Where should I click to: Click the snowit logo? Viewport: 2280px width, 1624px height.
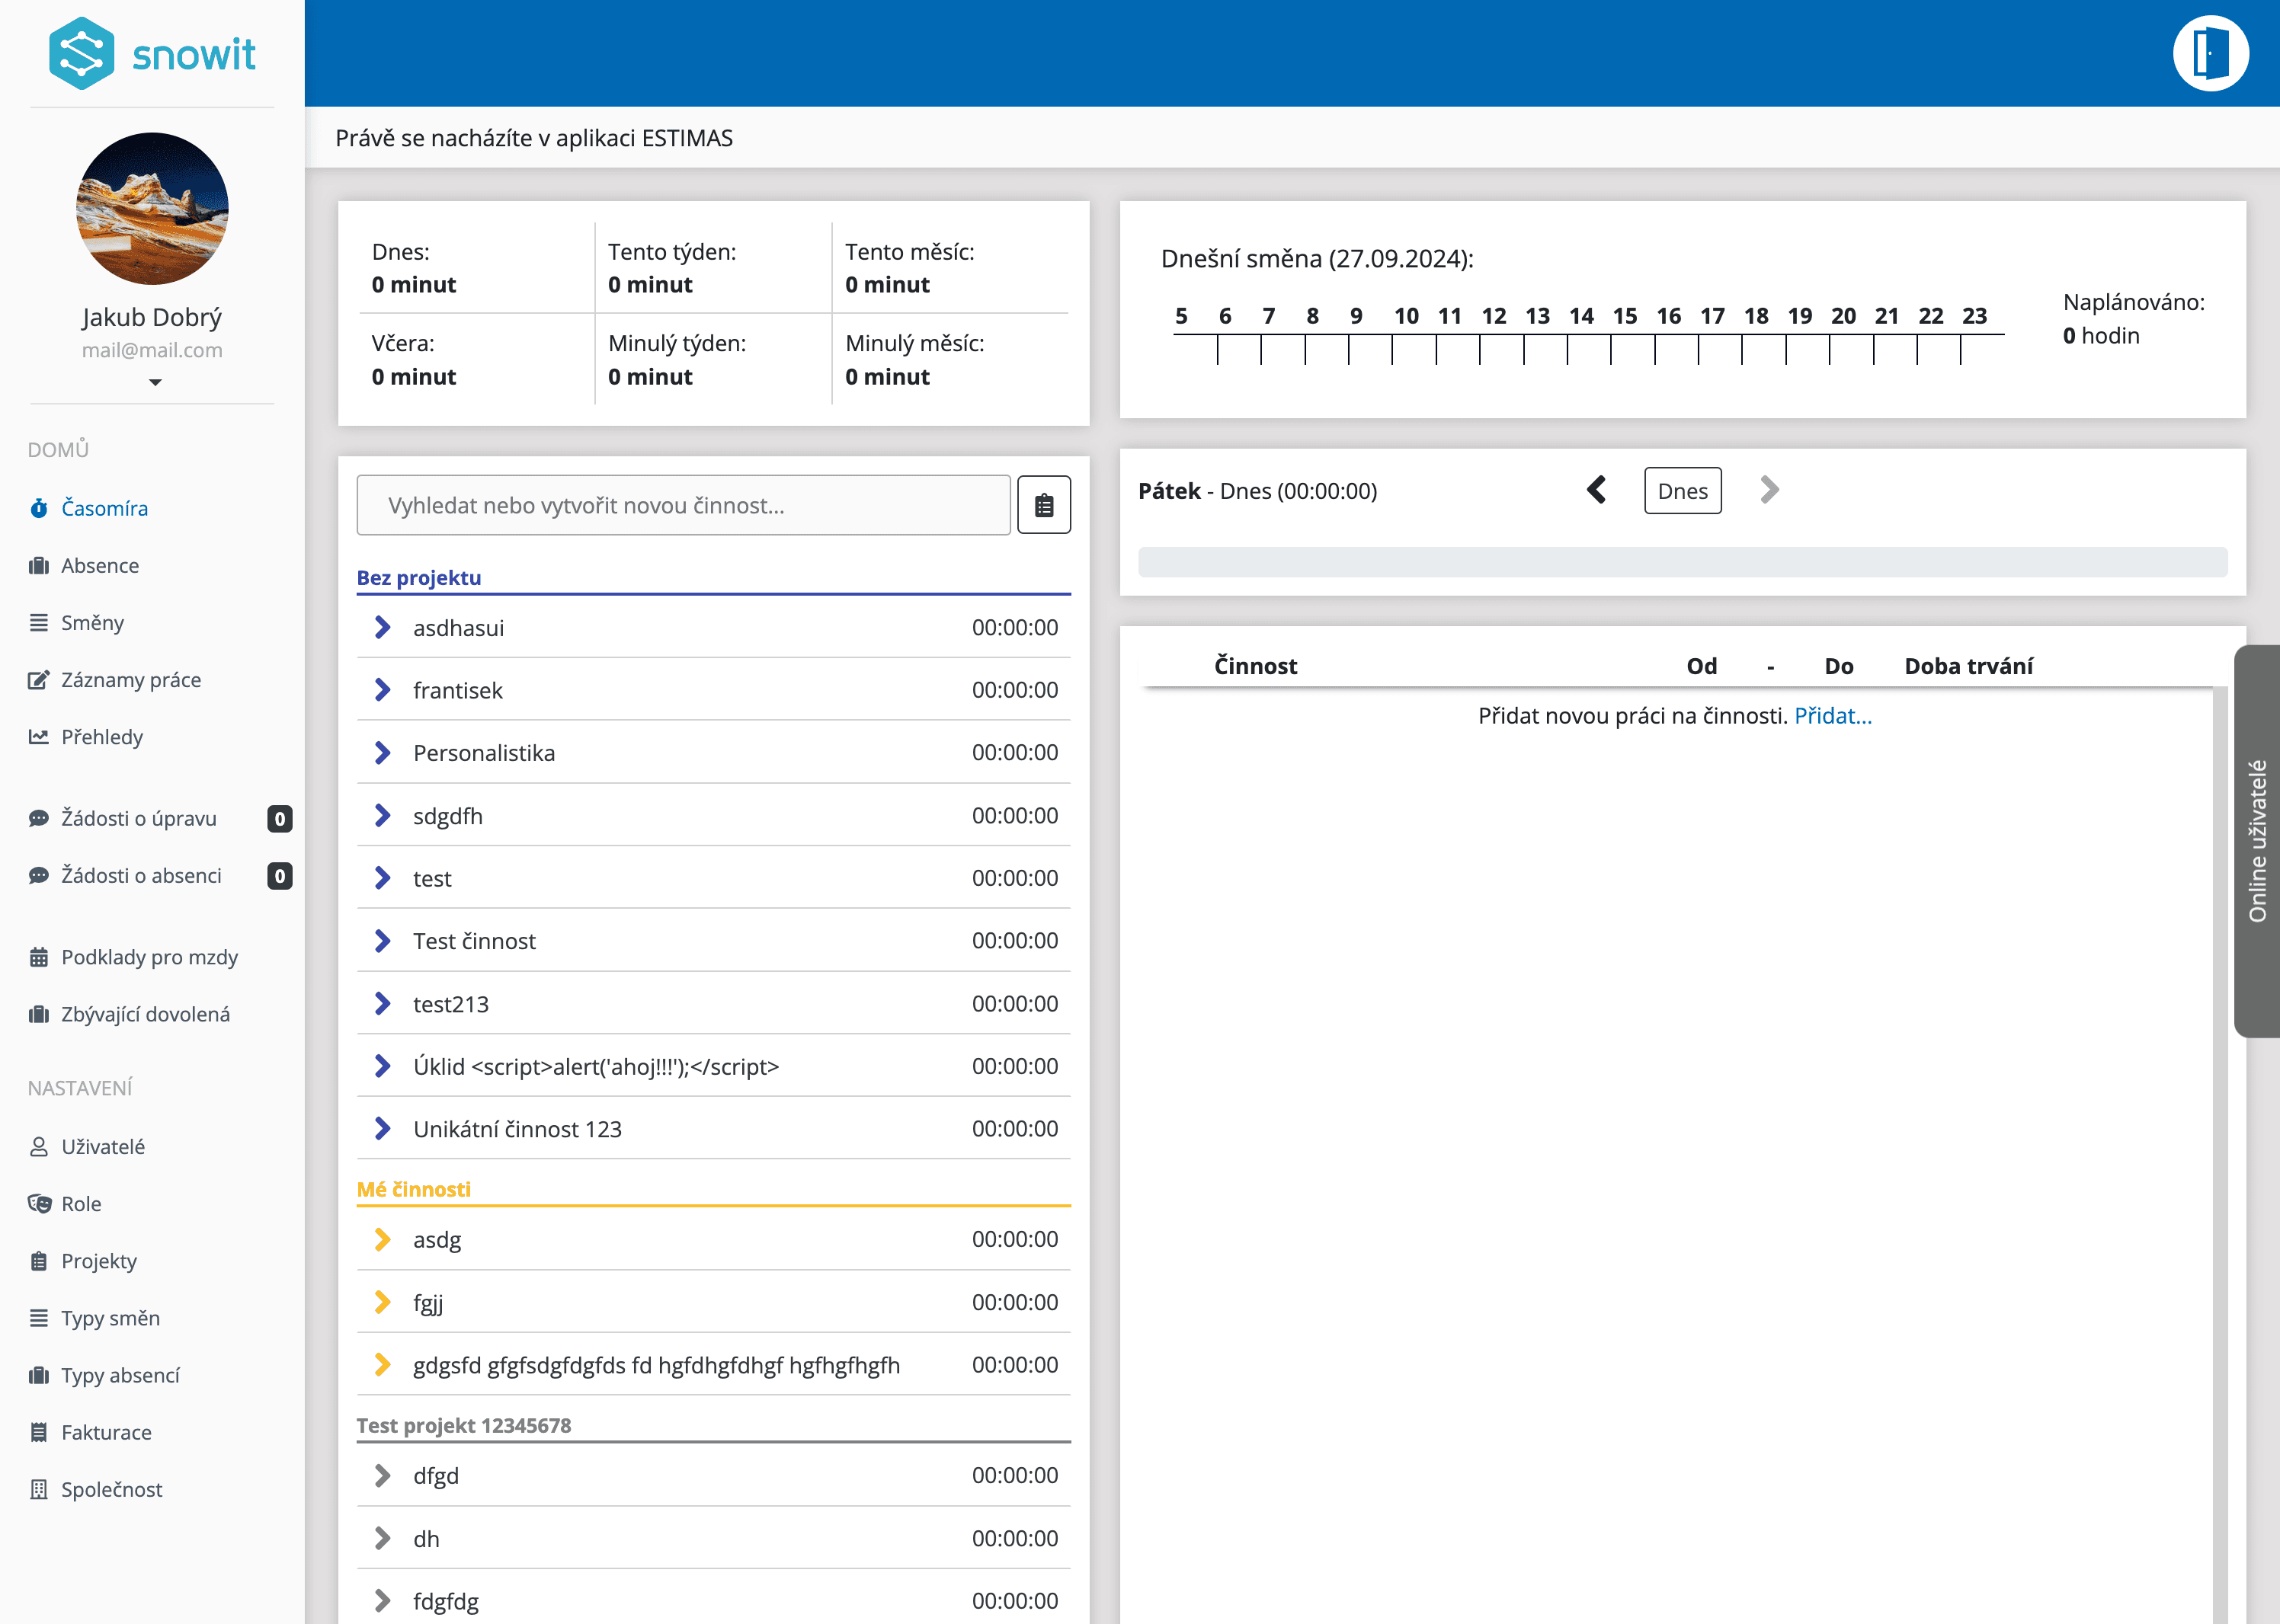(151, 53)
